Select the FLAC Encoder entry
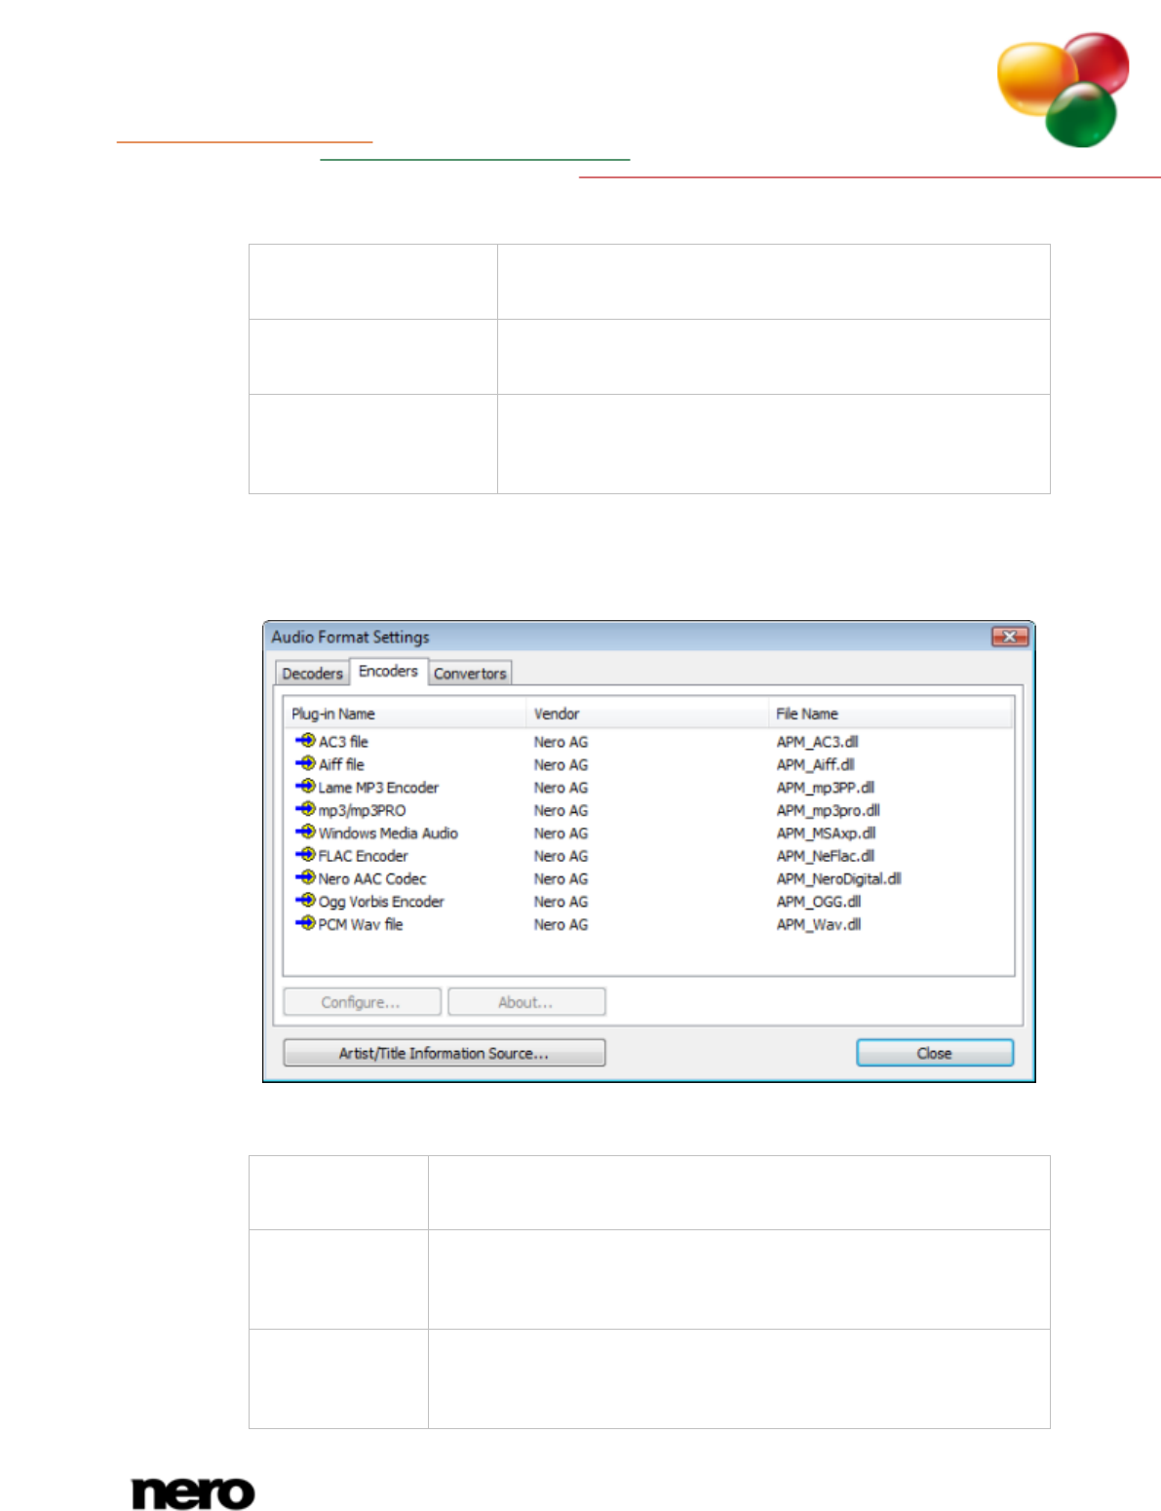The width and height of the screenshot is (1161, 1511). pos(363,856)
